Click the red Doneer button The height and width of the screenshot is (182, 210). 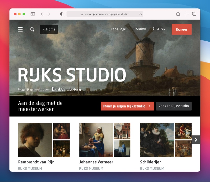182,29
